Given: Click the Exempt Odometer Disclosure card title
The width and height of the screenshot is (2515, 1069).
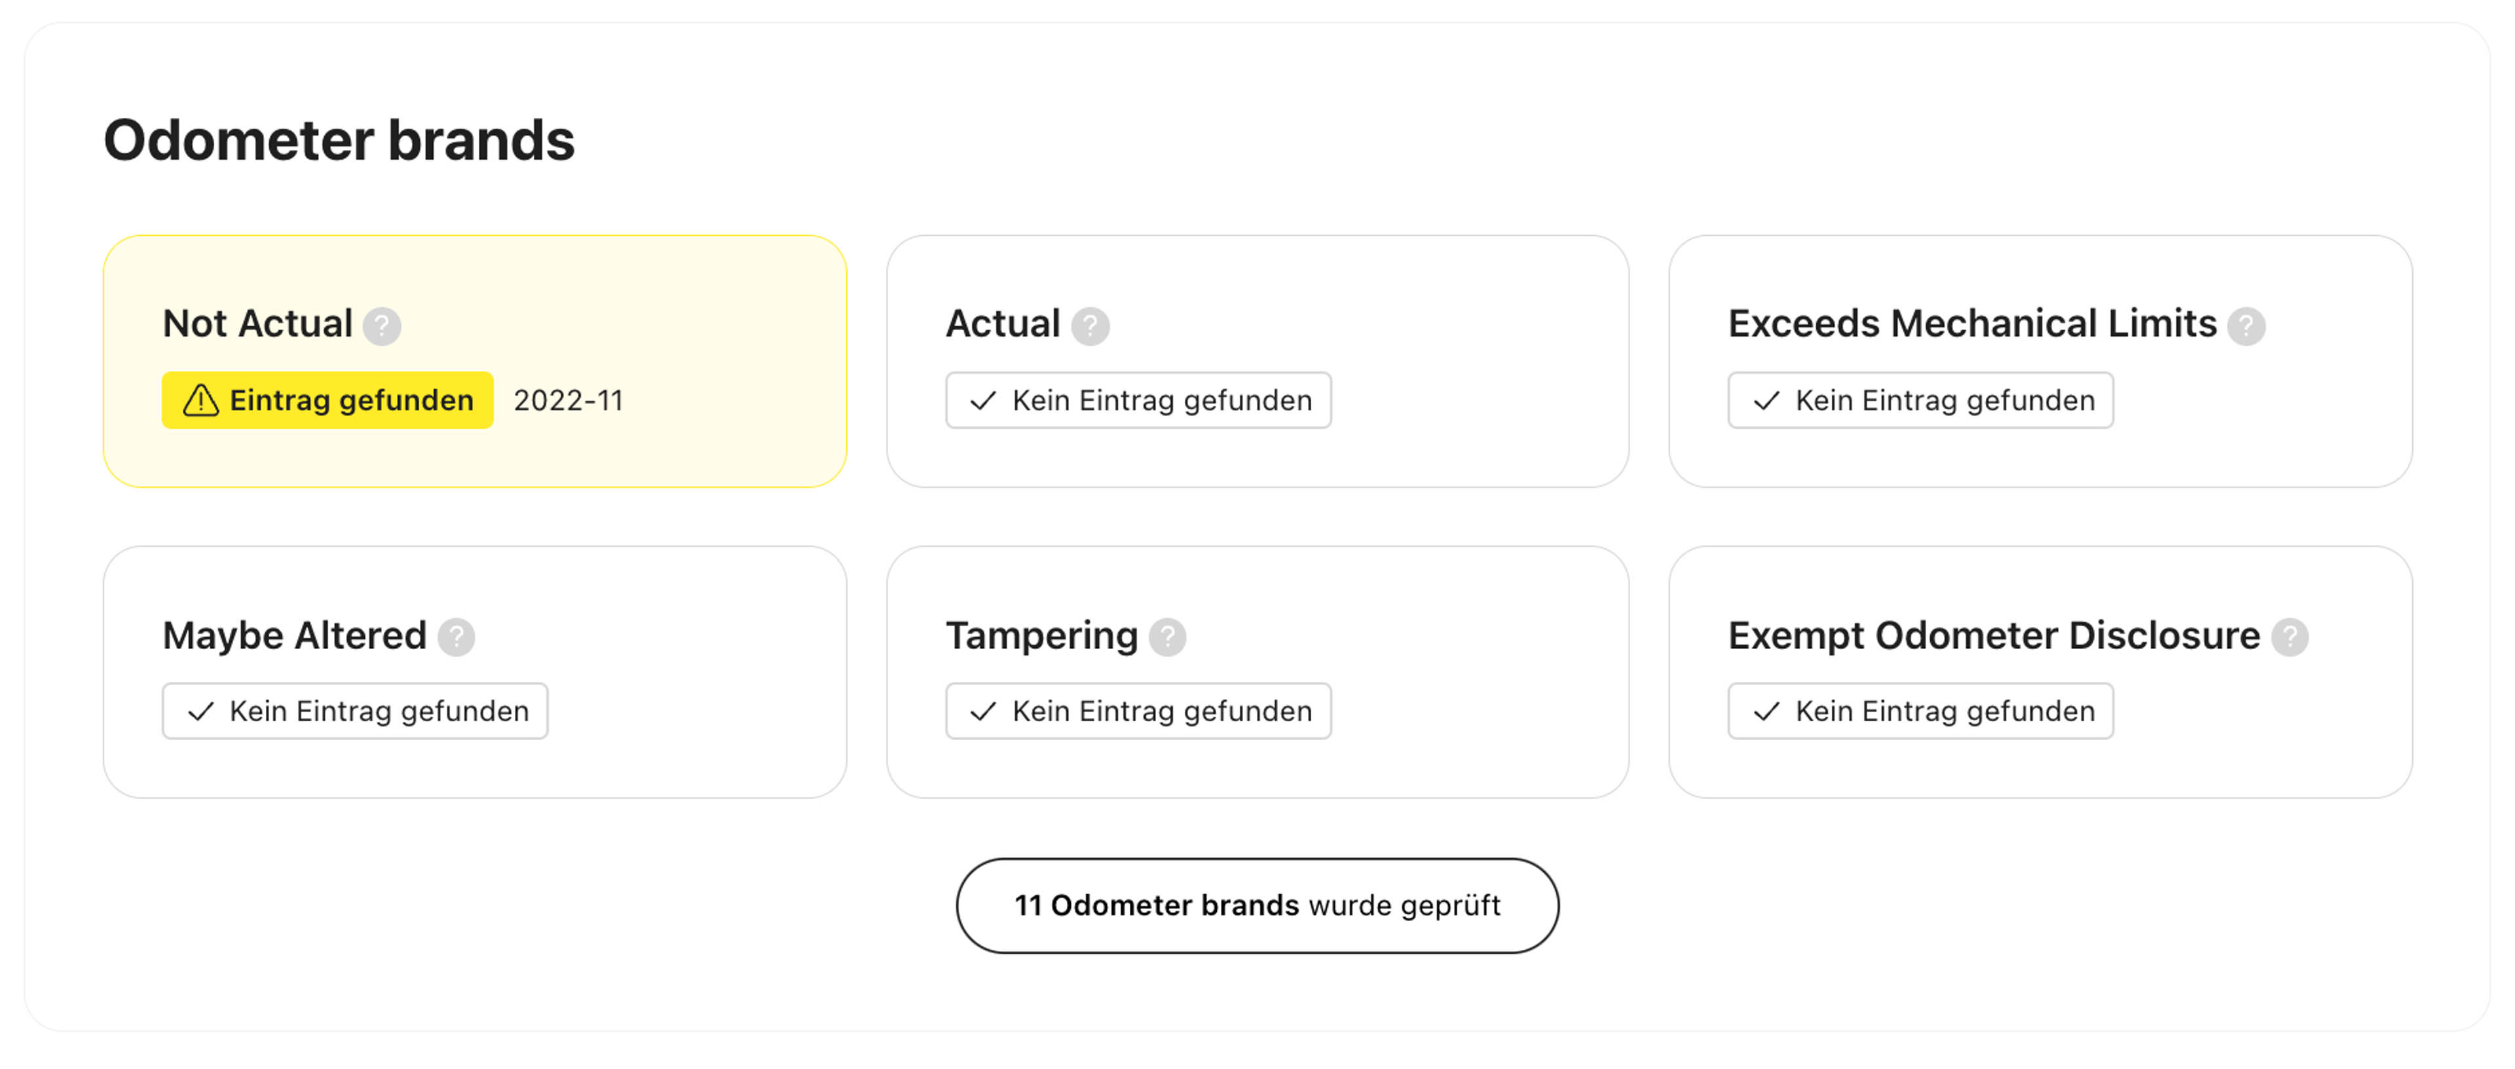Looking at the screenshot, I should 1994,635.
